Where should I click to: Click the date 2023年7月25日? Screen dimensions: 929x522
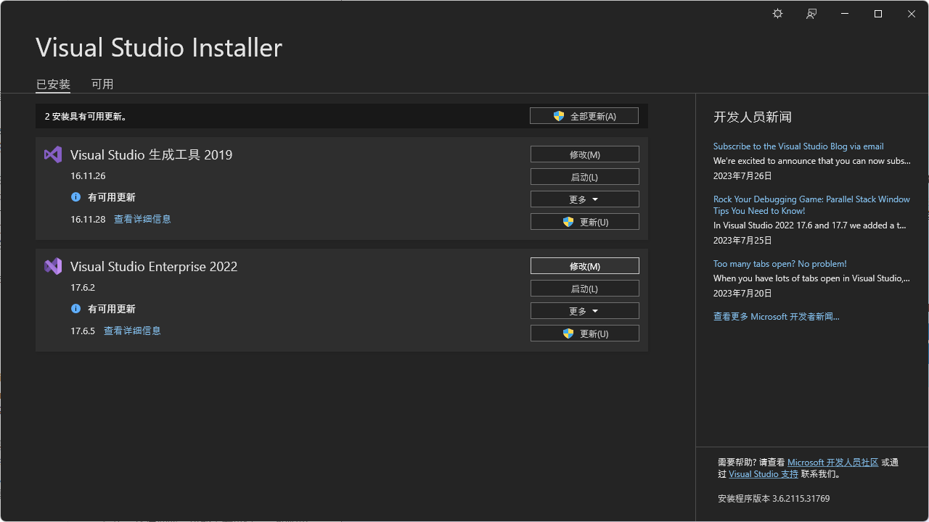pos(742,240)
